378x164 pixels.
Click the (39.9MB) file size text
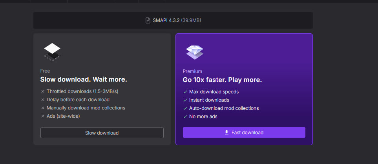click(x=191, y=20)
